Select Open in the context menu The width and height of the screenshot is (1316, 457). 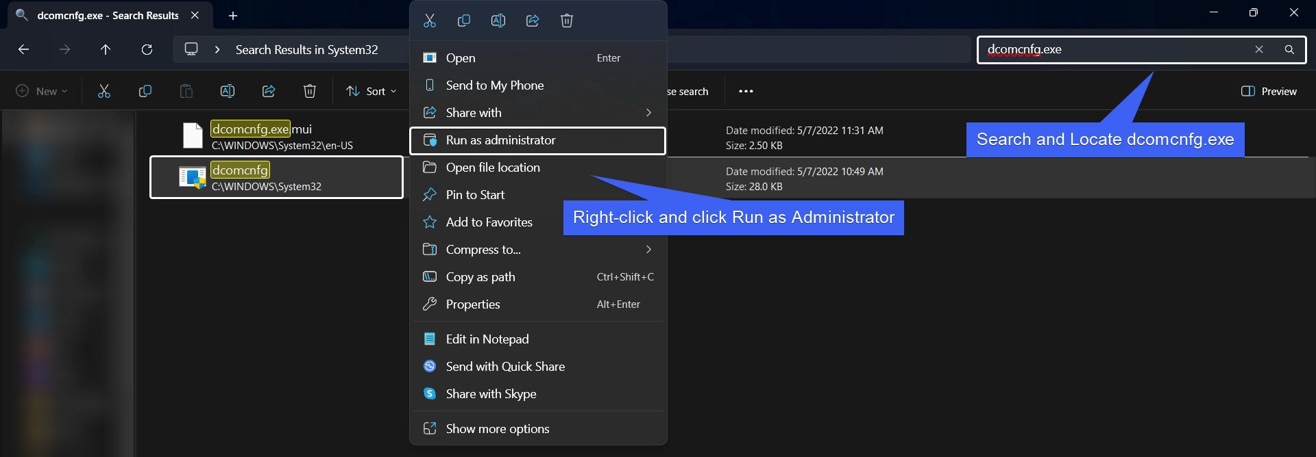[x=538, y=58]
